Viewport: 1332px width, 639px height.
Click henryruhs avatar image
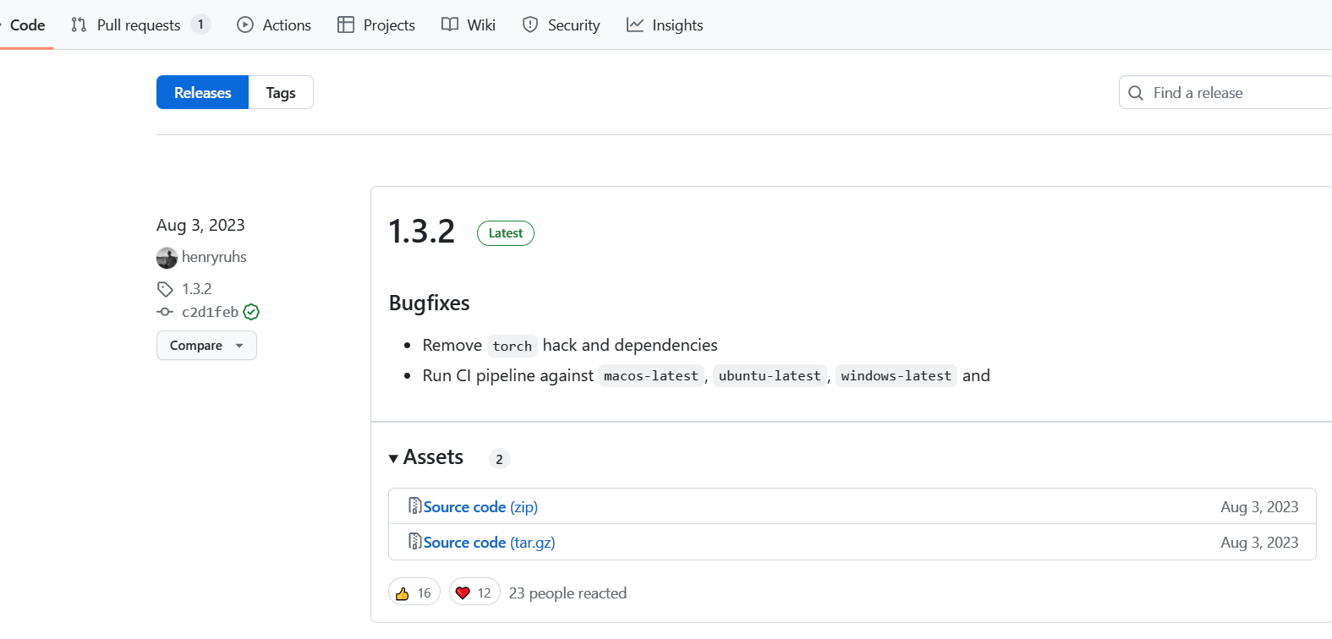[x=167, y=258]
